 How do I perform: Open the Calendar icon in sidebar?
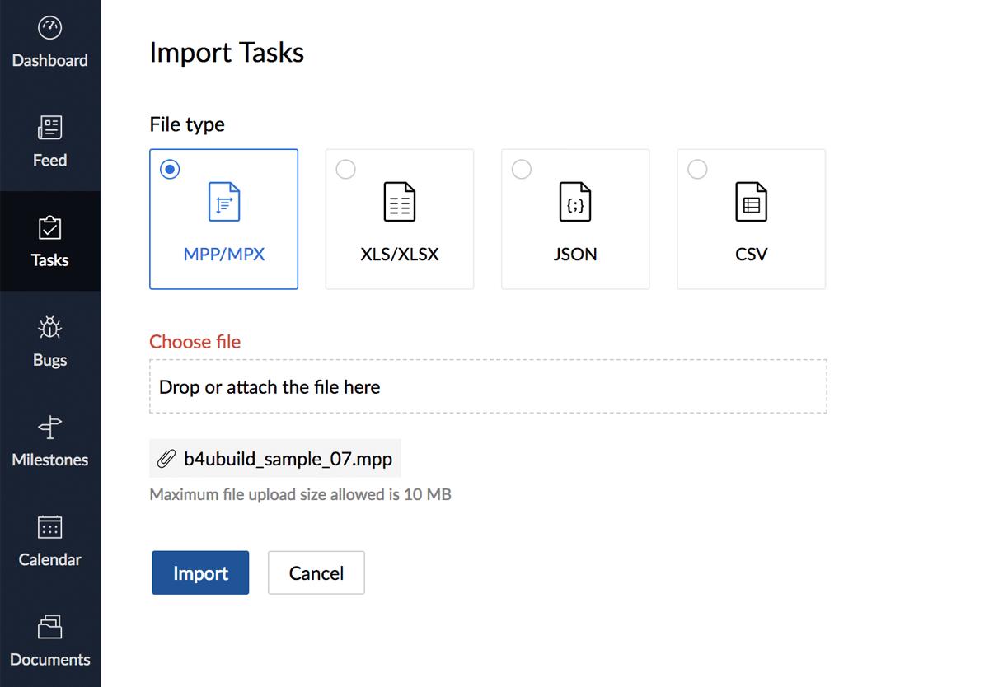pos(50,527)
